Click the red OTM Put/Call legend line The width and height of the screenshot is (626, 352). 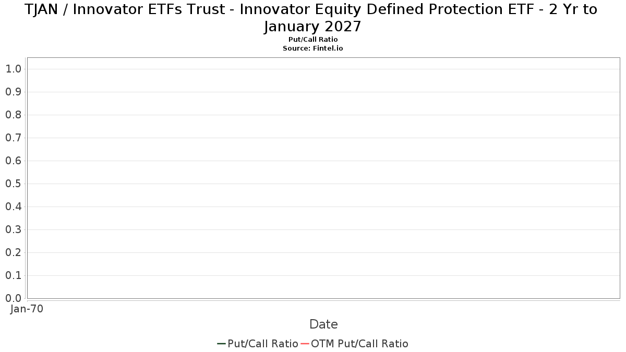(x=305, y=344)
